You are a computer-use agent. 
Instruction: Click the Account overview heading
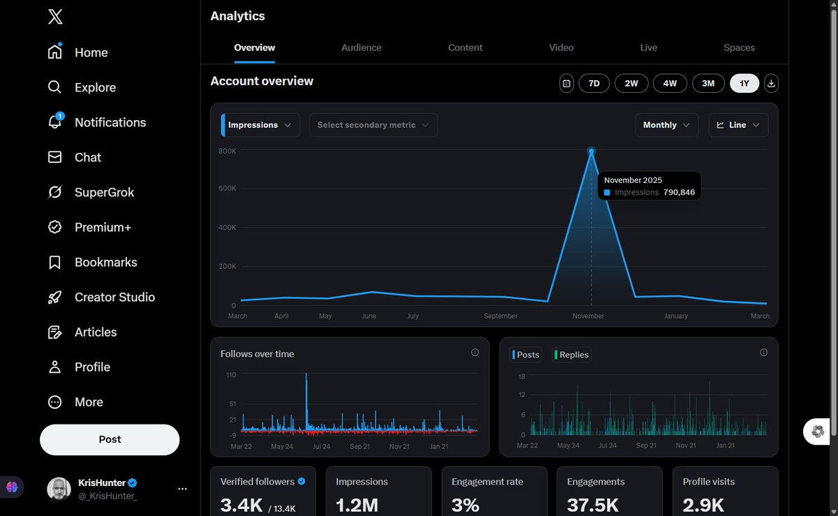262,81
